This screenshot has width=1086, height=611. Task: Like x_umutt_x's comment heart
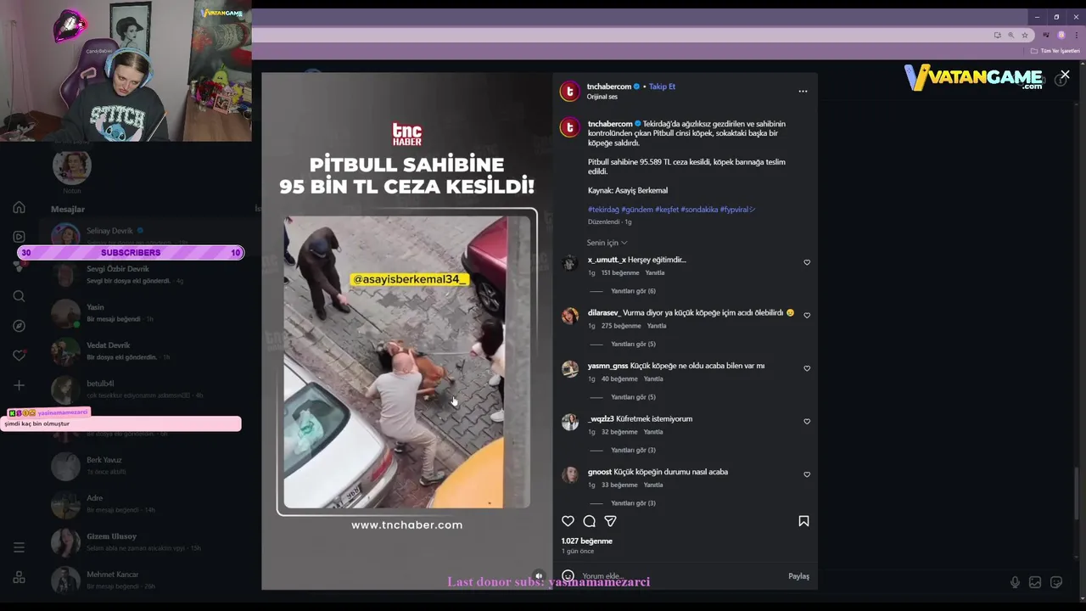pos(807,262)
